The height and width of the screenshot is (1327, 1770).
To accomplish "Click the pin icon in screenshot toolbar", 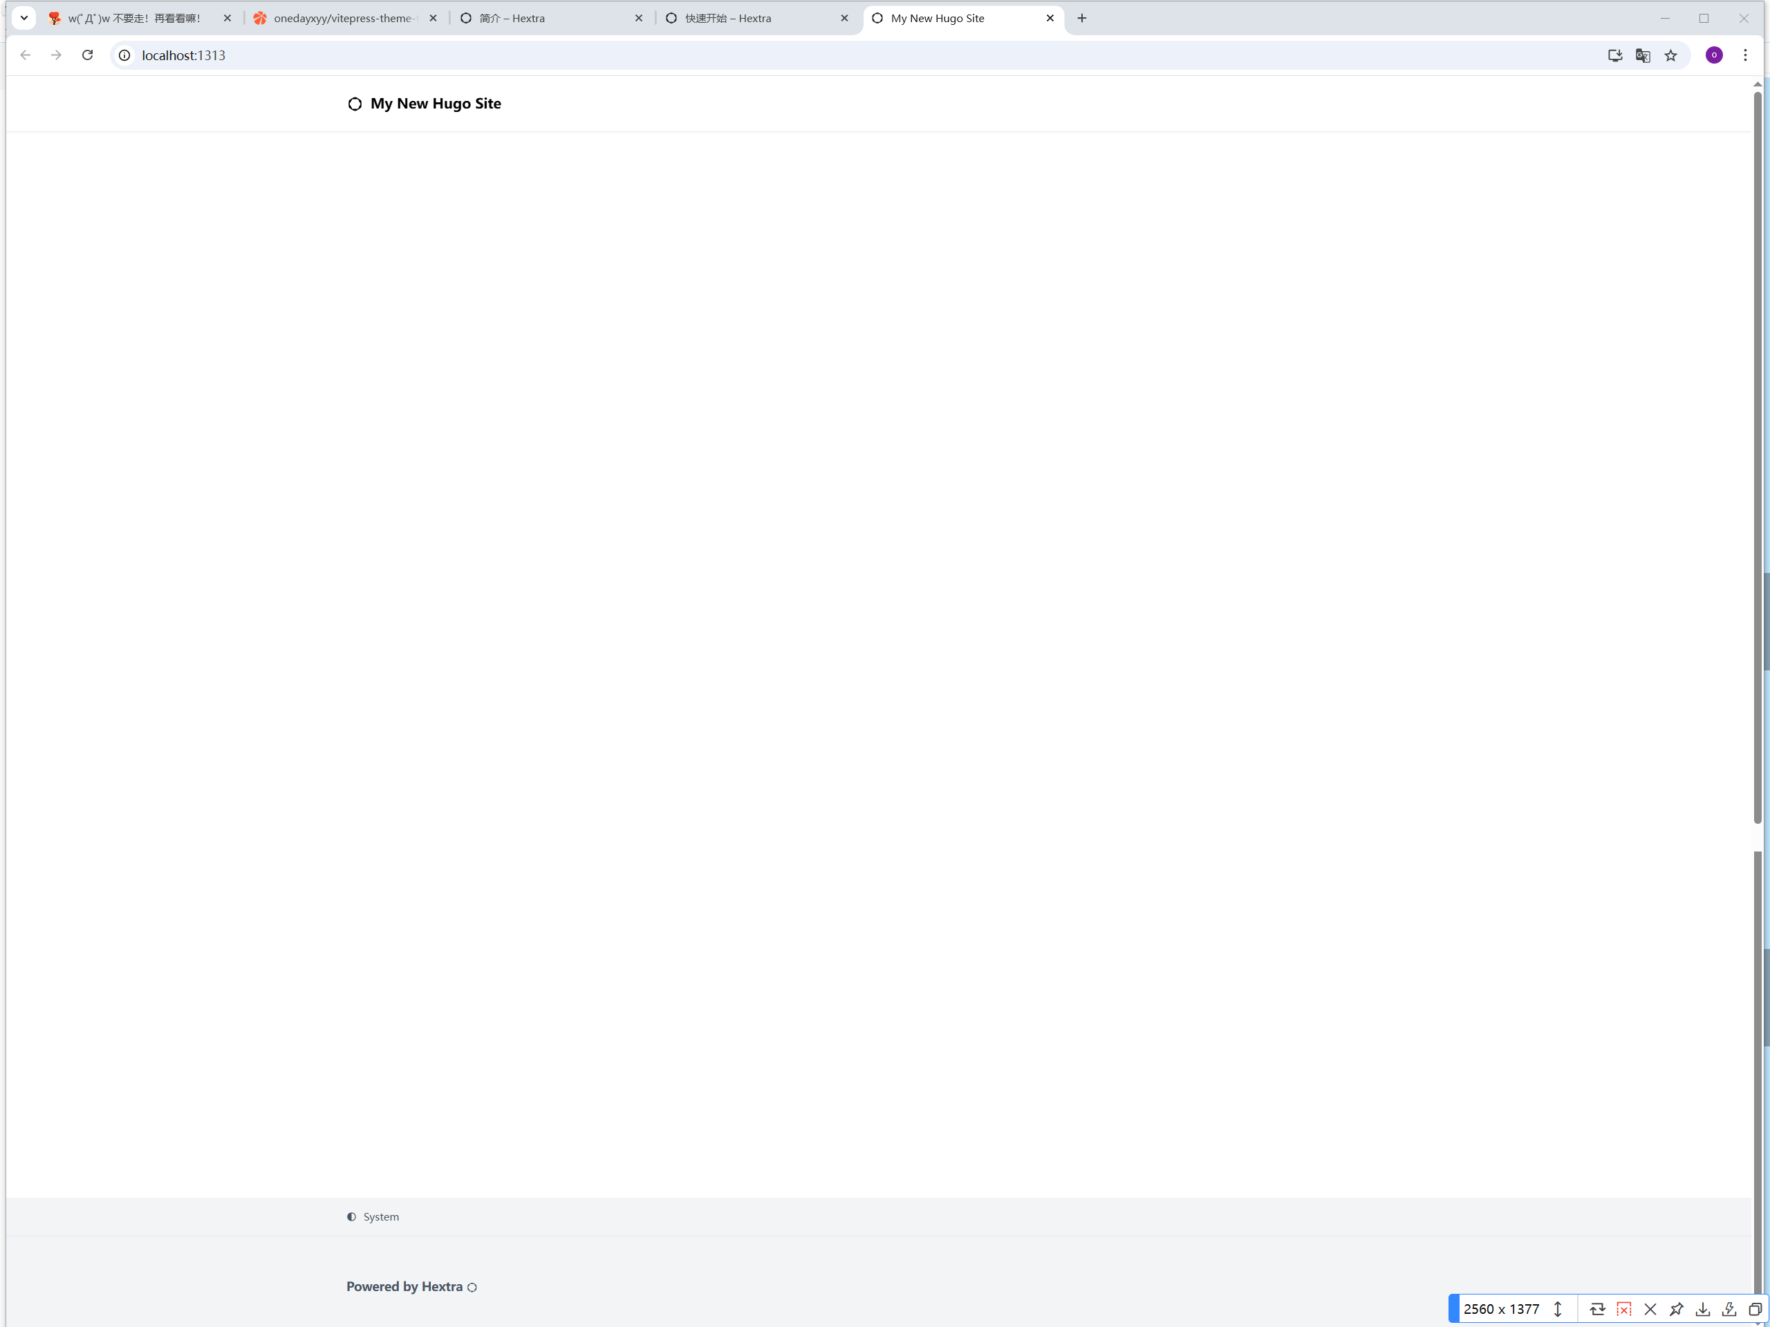I will (x=1677, y=1310).
